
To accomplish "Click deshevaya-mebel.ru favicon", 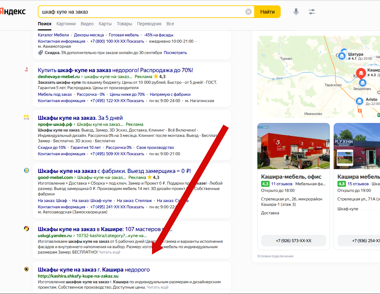I will tap(26, 70).
